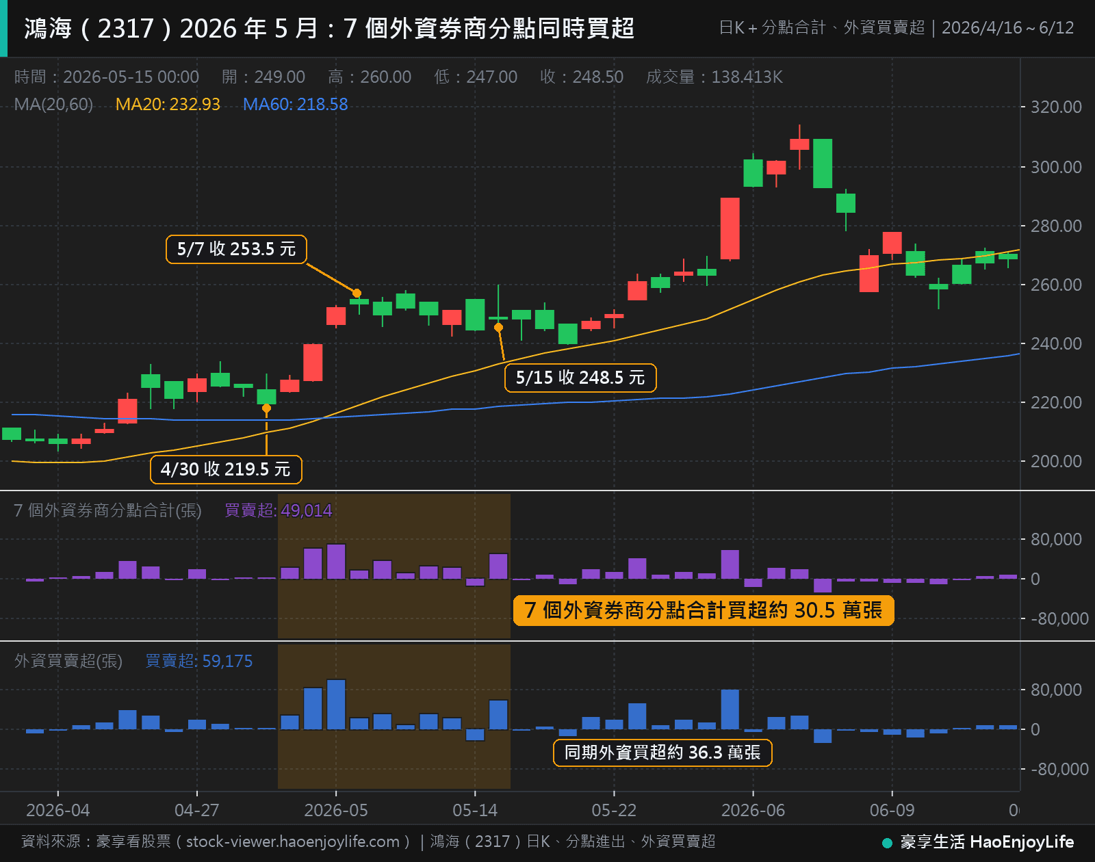Screen dimensions: 1095x862
Task: Click the 高：260.00 high price readout
Action: coord(370,77)
